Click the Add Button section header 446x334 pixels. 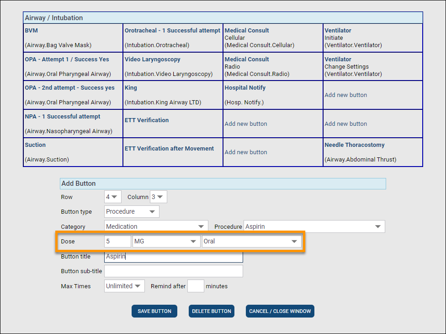(223, 183)
